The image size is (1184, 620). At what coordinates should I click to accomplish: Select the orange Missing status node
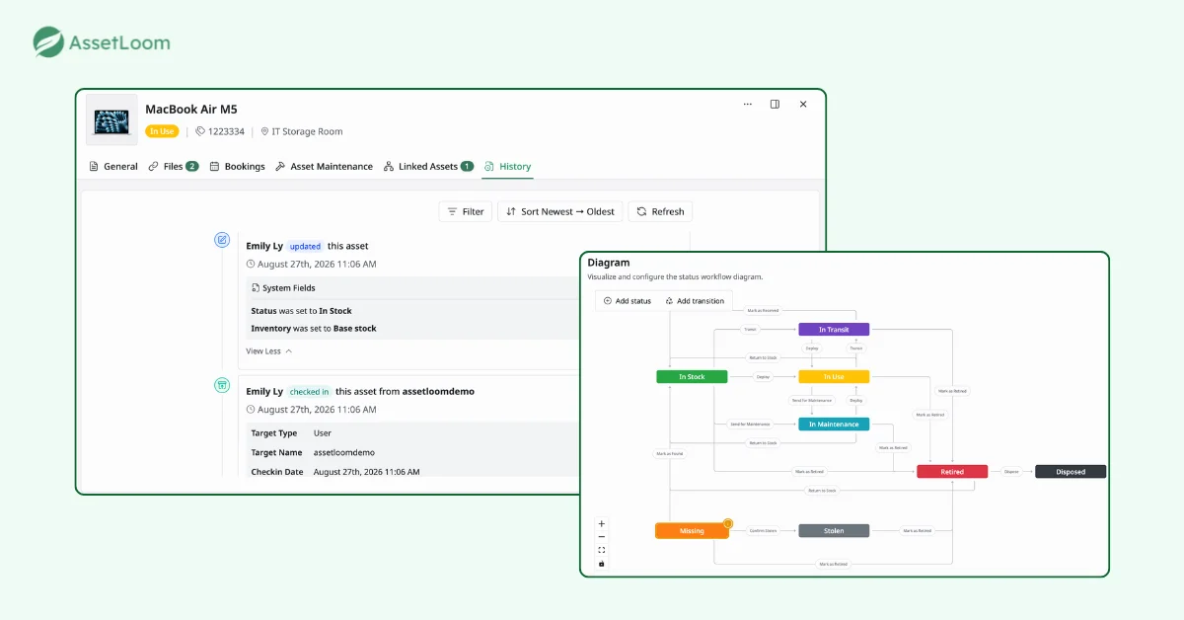tap(692, 531)
